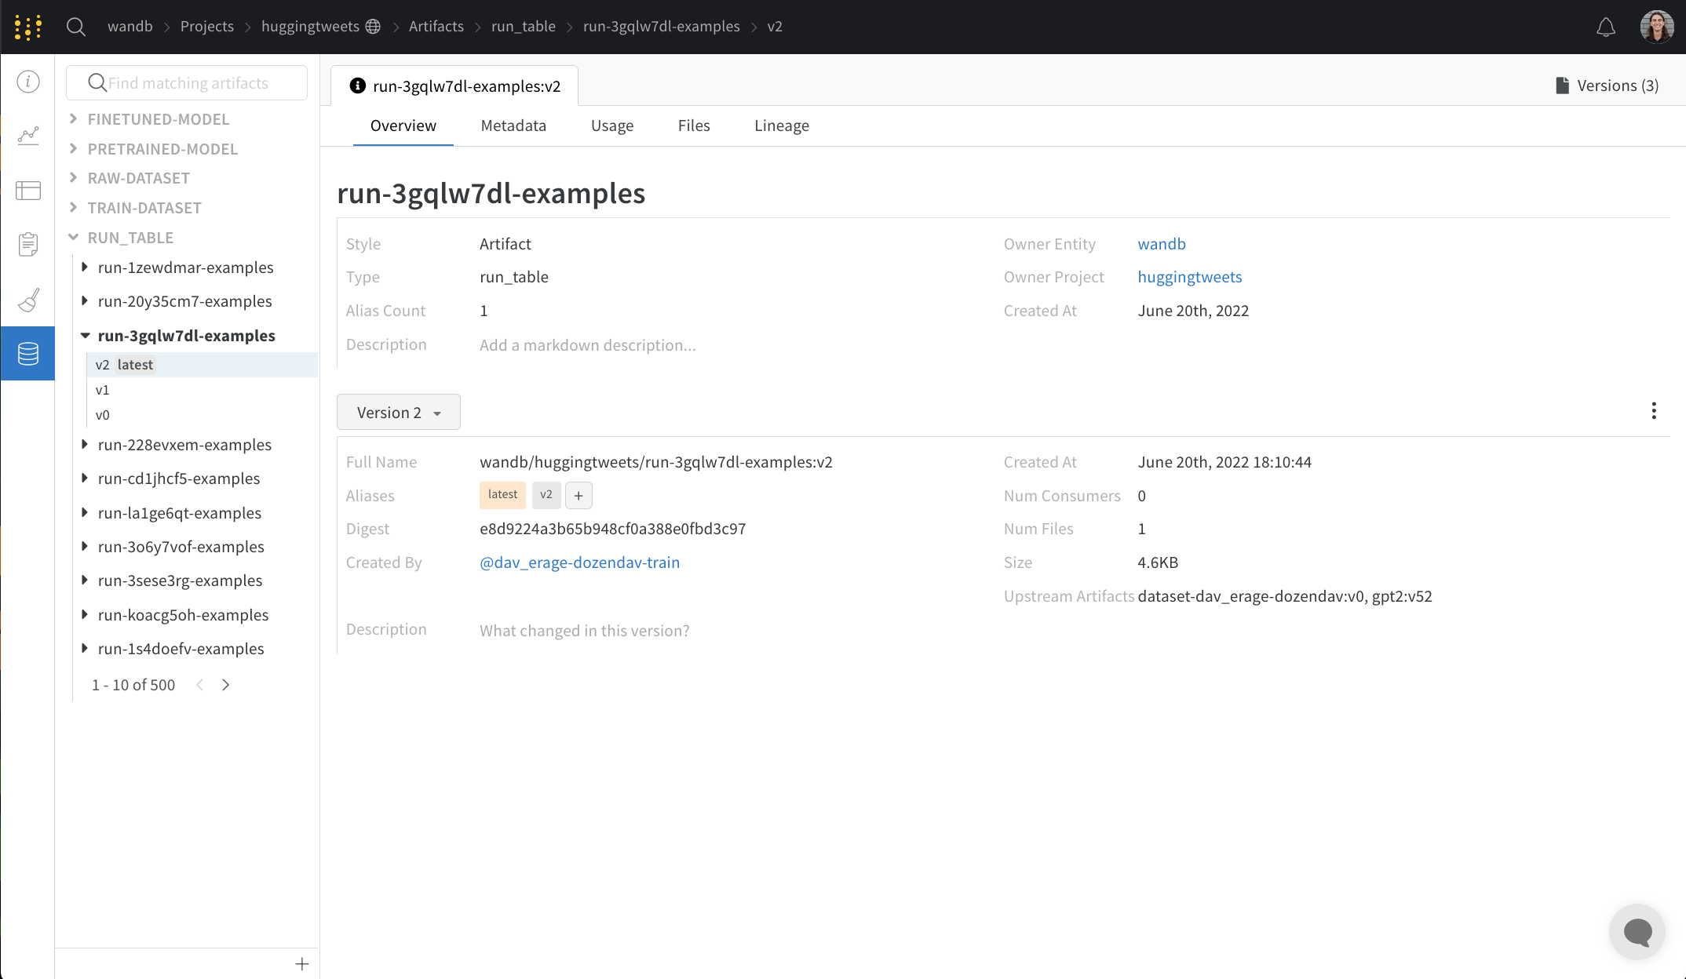Screen dimensions: 1686x979
Task: Select the v1 version in tree
Action: pyautogui.click(x=103, y=390)
